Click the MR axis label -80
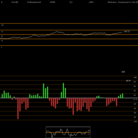The height and width of the screenshot is (138, 138). [135, 117]
